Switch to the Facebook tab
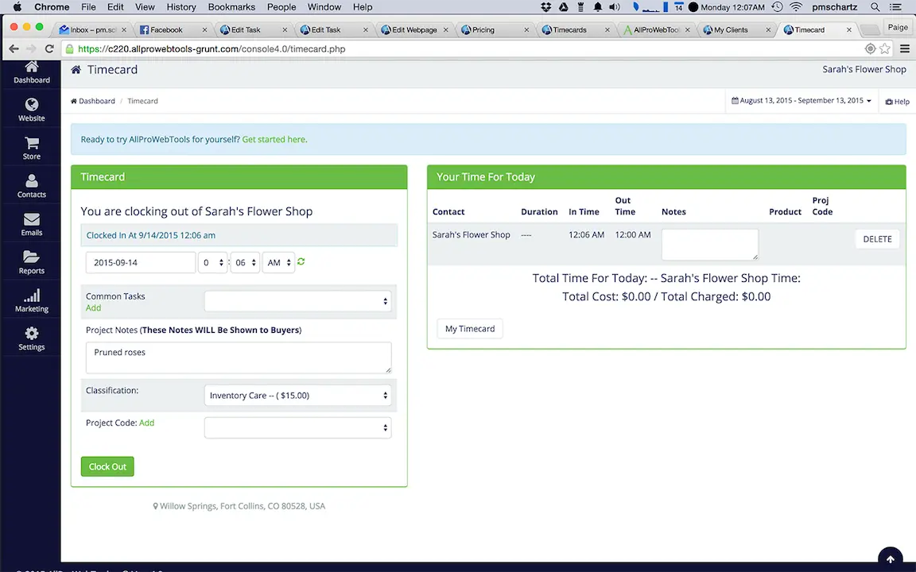 (173, 29)
